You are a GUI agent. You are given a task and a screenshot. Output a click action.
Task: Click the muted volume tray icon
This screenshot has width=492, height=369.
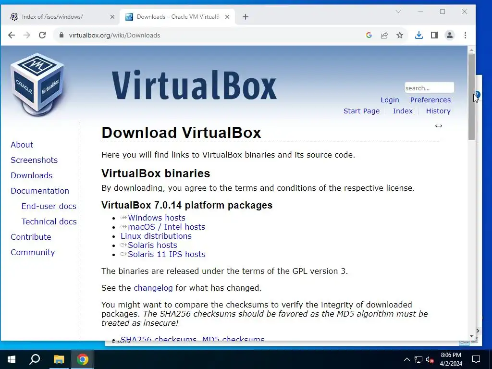[x=430, y=359]
